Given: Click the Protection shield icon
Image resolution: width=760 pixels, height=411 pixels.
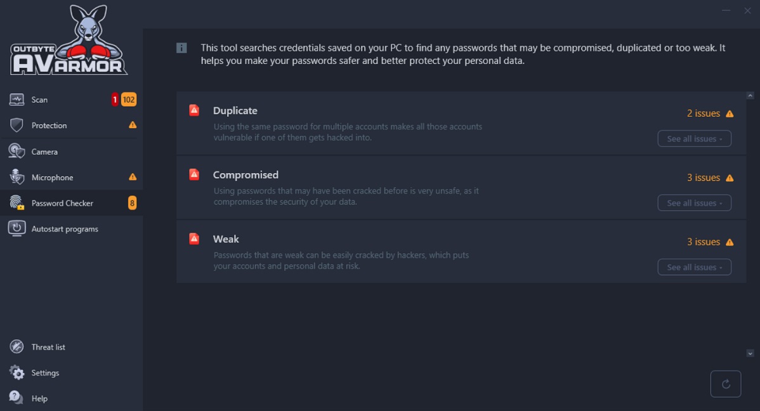Looking at the screenshot, I should coord(16,125).
